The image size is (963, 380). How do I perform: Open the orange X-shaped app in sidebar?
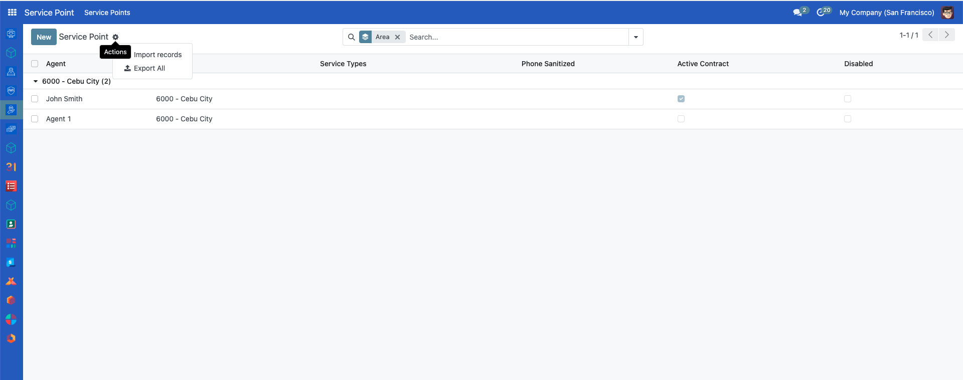tap(11, 281)
